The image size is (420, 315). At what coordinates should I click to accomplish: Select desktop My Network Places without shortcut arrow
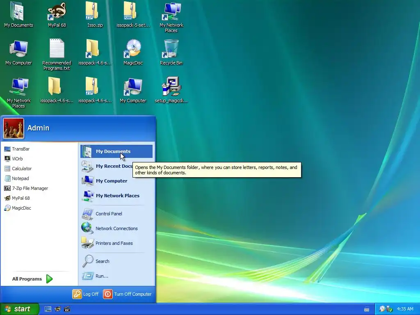pos(18,93)
